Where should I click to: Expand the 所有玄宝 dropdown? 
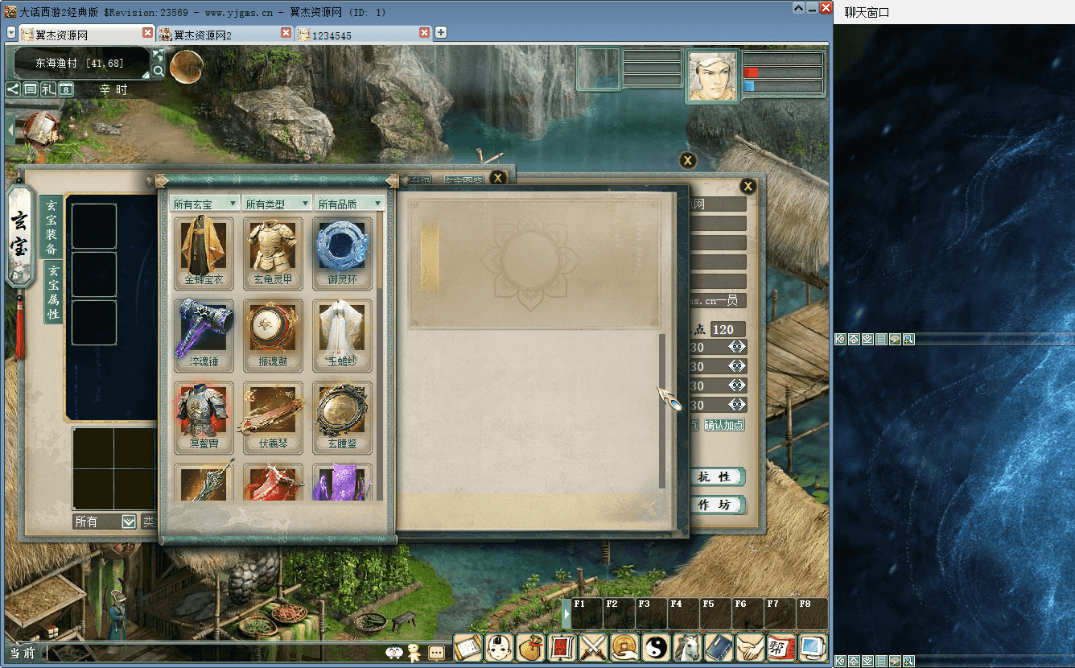[x=204, y=204]
